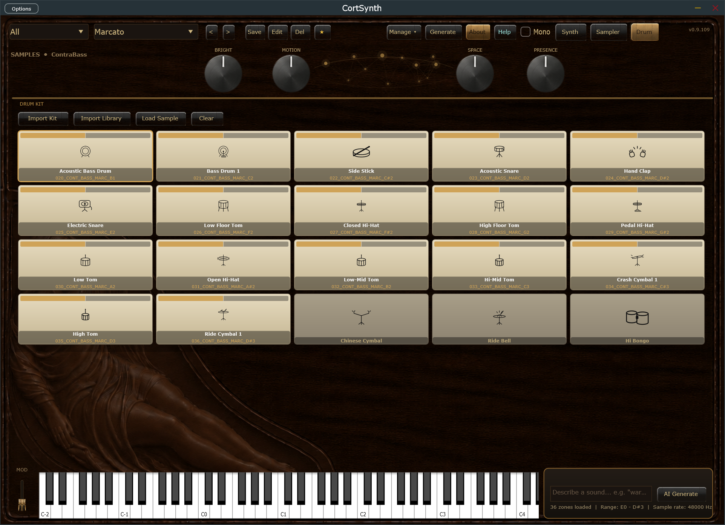Click the empty Chinese Cymbal pad icon
The image size is (725, 525).
[x=361, y=317]
